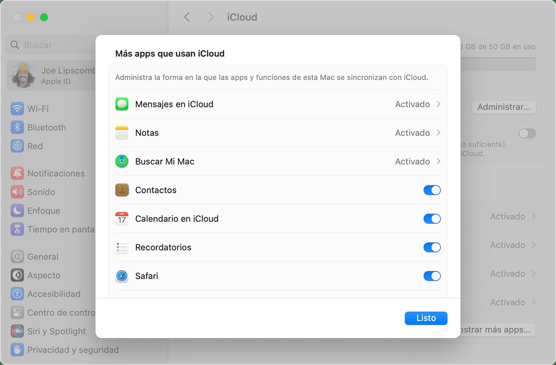
Task: Click the Notas Activado status
Action: coord(412,133)
